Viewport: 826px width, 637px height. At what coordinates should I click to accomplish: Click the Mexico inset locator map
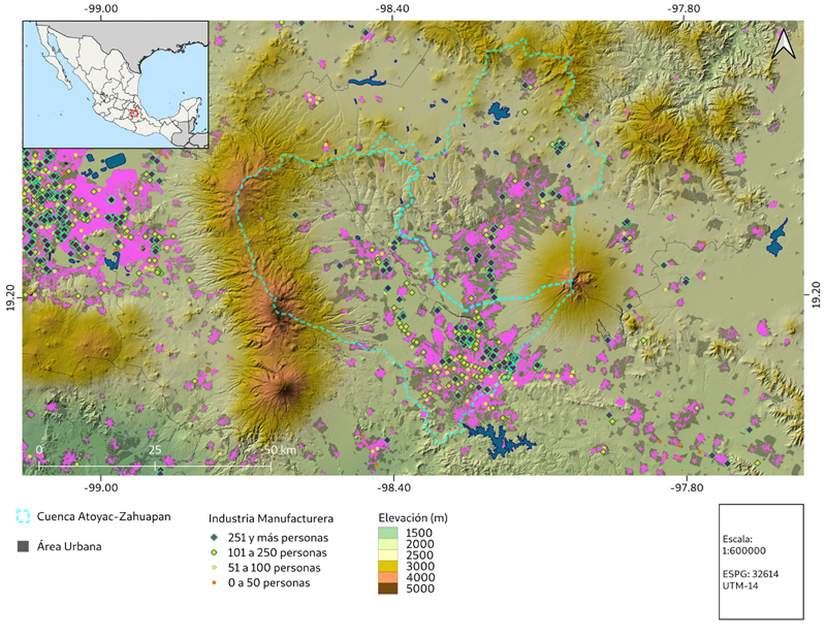[x=116, y=85]
